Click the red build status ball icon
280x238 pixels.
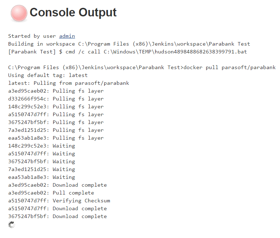point(19,14)
